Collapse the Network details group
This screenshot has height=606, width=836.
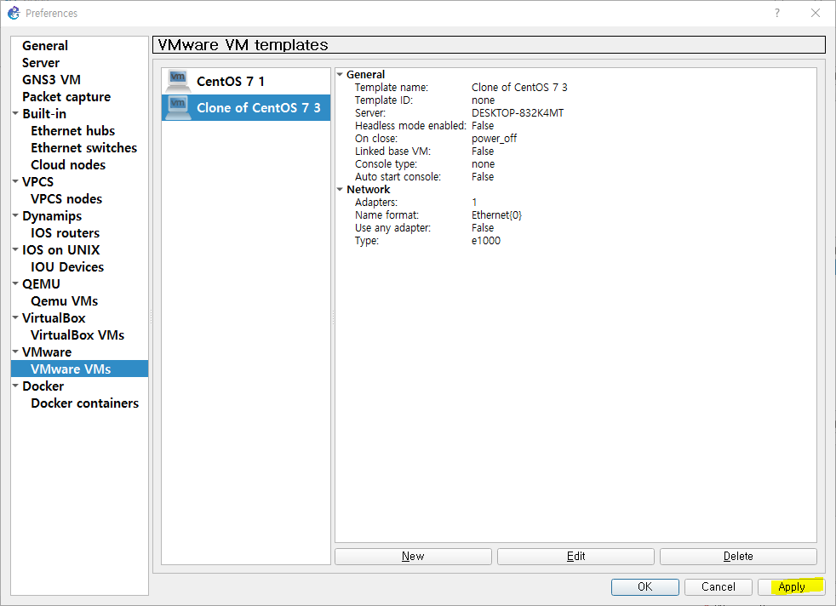[340, 189]
